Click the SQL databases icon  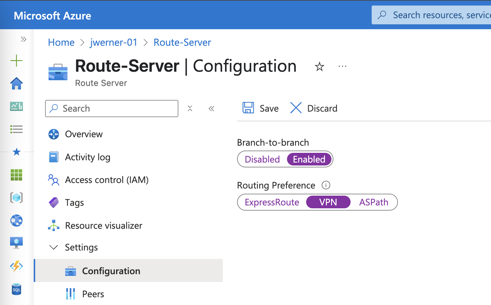17,289
